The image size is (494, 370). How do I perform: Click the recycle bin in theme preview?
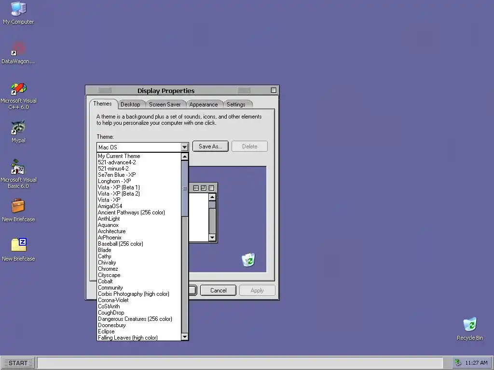pyautogui.click(x=248, y=260)
